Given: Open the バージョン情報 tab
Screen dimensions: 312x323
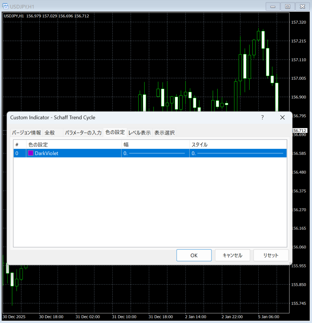Looking at the screenshot, I should coord(27,133).
